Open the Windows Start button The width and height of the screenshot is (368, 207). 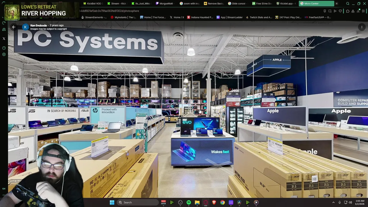(112, 202)
